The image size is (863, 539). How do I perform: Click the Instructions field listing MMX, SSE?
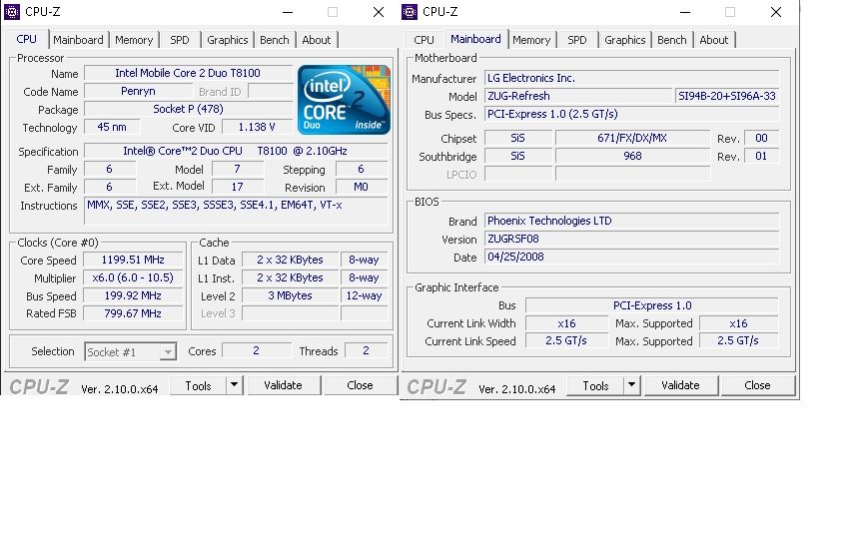(x=236, y=212)
